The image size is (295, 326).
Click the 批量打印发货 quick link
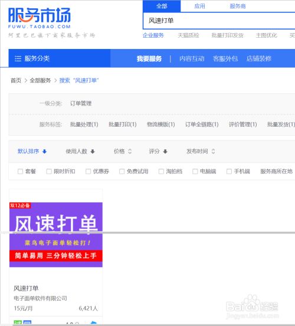tap(227, 35)
